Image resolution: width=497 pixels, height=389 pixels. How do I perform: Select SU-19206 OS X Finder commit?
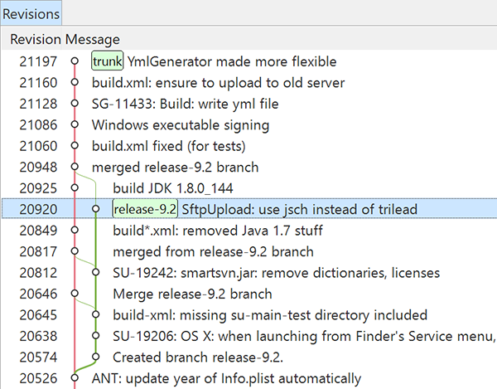303,336
